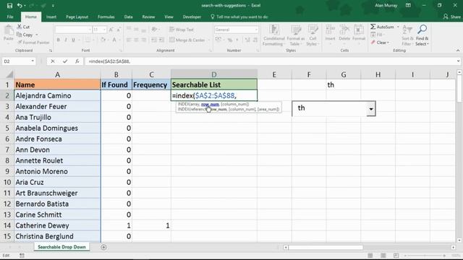The height and width of the screenshot is (260, 463).
Task: Click the Searchable List header cell
Action: pos(214,85)
